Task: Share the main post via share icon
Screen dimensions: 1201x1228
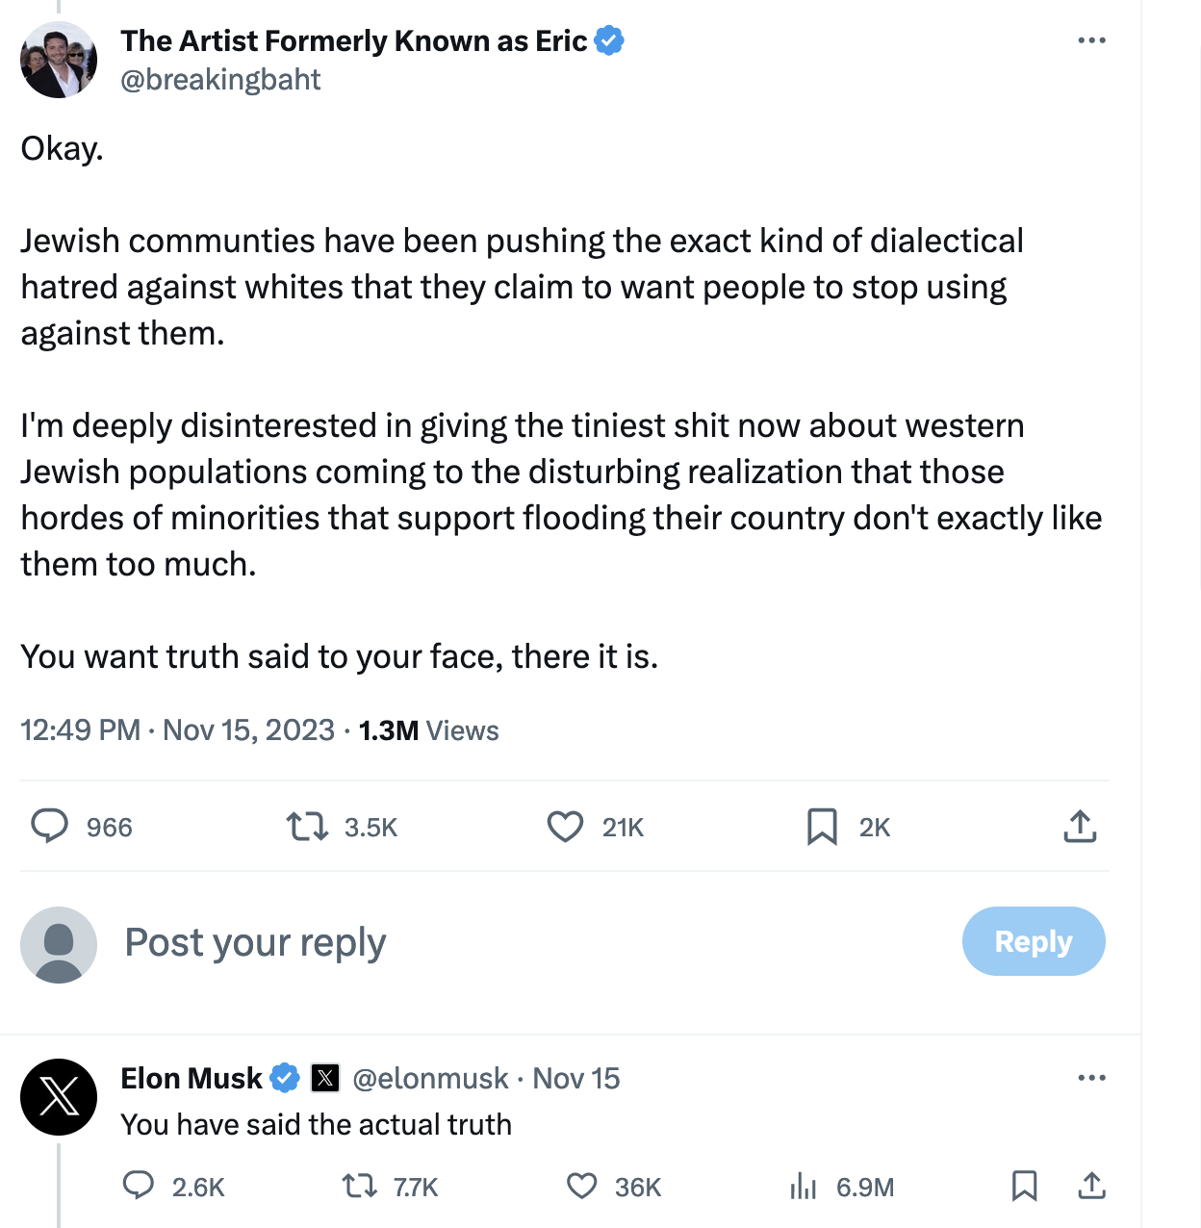Action: pos(1080,827)
